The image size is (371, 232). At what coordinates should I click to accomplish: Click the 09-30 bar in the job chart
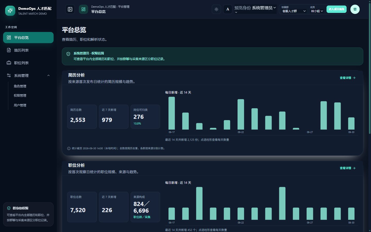click(351, 214)
